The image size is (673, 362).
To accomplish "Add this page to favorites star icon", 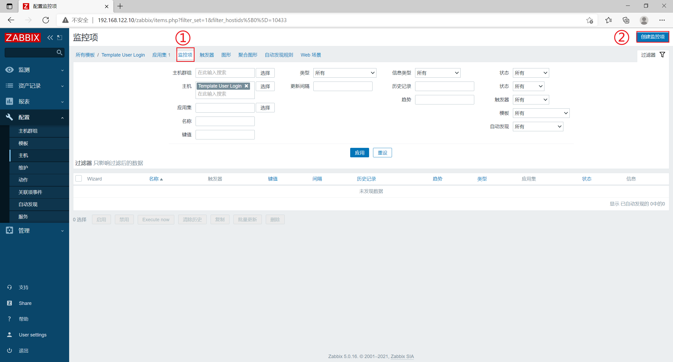I will (x=589, y=20).
